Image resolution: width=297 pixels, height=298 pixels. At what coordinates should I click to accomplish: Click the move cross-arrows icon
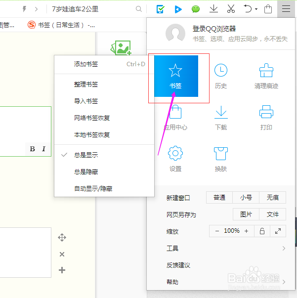coord(62,238)
